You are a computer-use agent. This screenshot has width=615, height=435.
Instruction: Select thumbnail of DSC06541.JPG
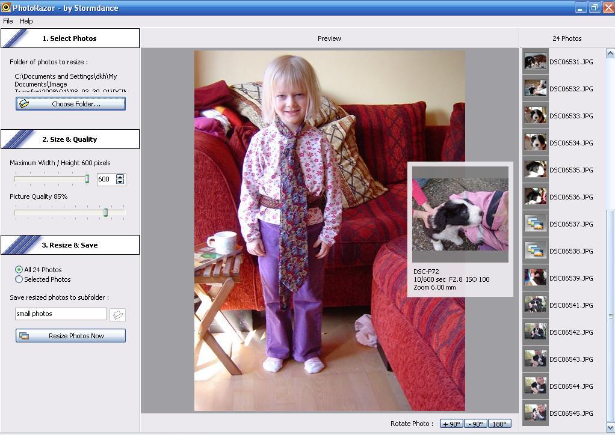click(x=536, y=305)
